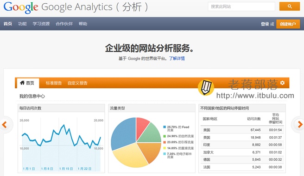Follow the 了解详情 link
Image resolution: width=304 pixels, height=176 pixels.
(177, 59)
